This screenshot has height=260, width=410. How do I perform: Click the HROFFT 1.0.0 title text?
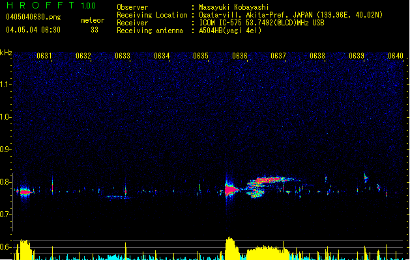51,5
